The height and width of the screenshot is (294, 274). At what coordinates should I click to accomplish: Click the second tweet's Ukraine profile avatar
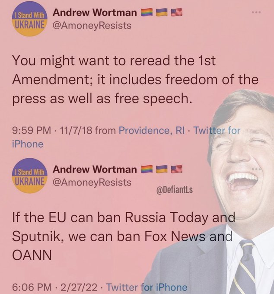[x=30, y=176]
